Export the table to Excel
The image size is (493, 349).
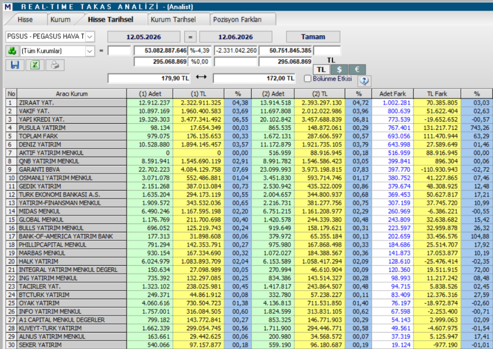[35, 65]
